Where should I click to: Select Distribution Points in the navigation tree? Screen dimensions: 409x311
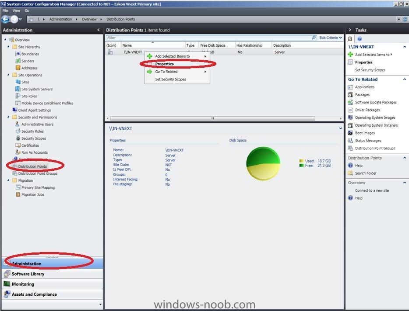(32, 166)
